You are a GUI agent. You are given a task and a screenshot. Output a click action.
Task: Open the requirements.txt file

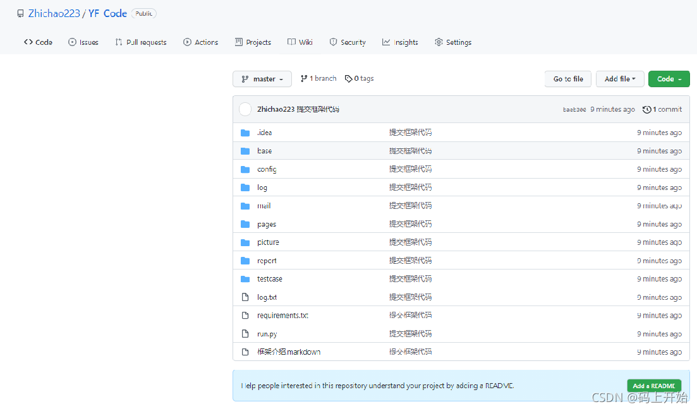coord(282,316)
